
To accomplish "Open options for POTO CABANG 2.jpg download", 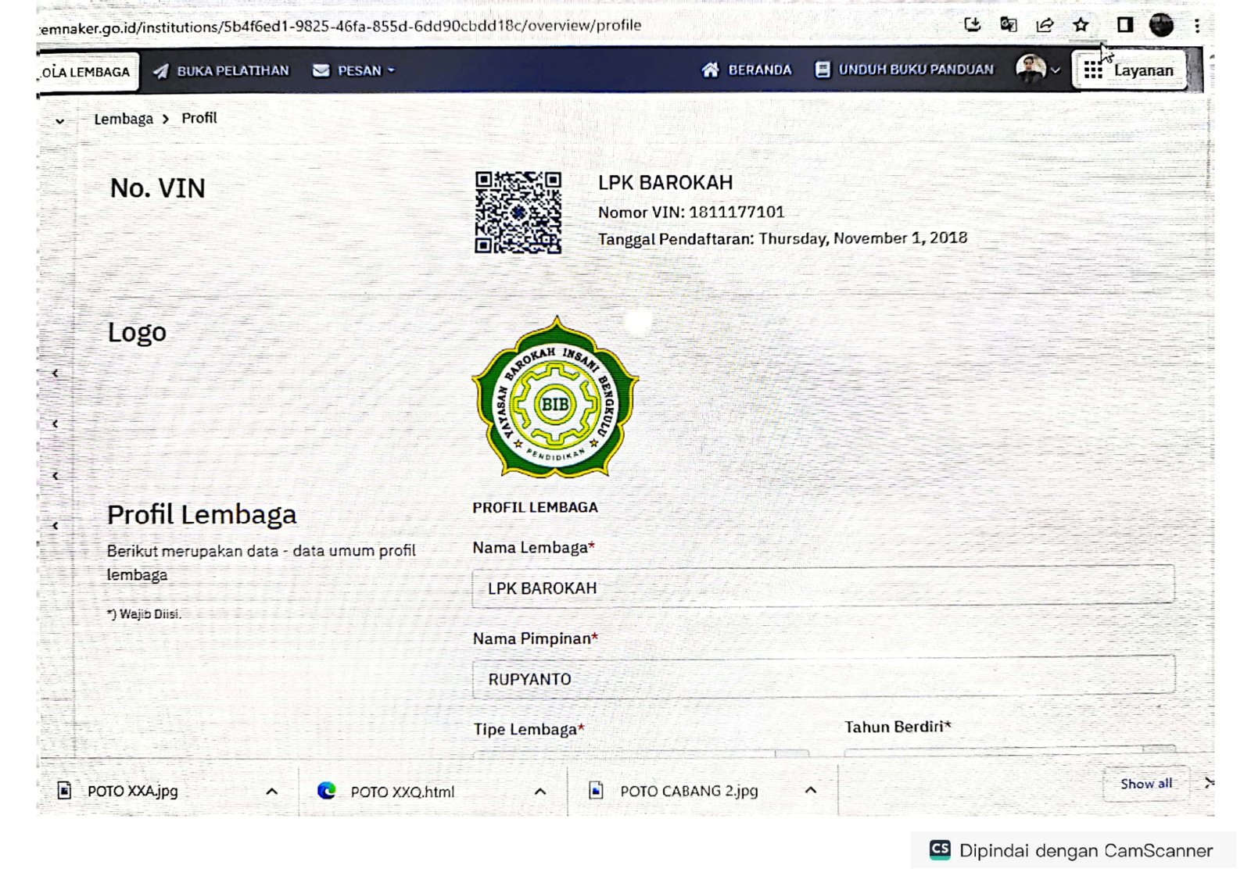I will point(811,791).
